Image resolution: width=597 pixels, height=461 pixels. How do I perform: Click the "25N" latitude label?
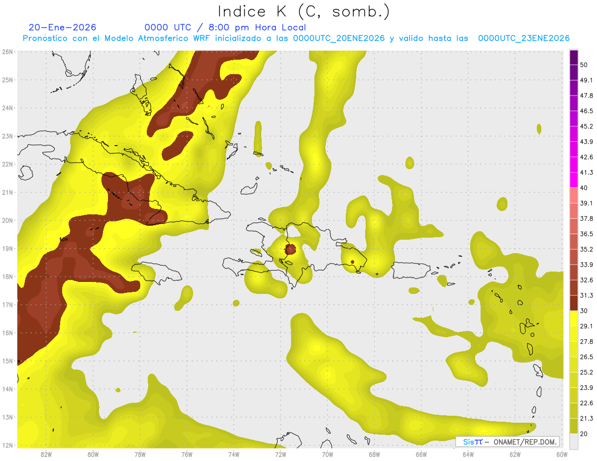point(7,80)
